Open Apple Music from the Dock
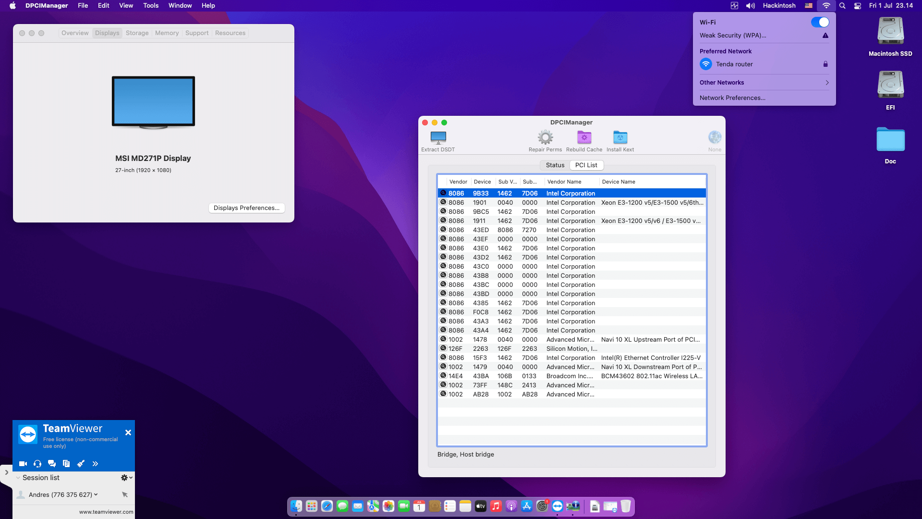Screen dimensions: 922x519 [x=496, y=506]
